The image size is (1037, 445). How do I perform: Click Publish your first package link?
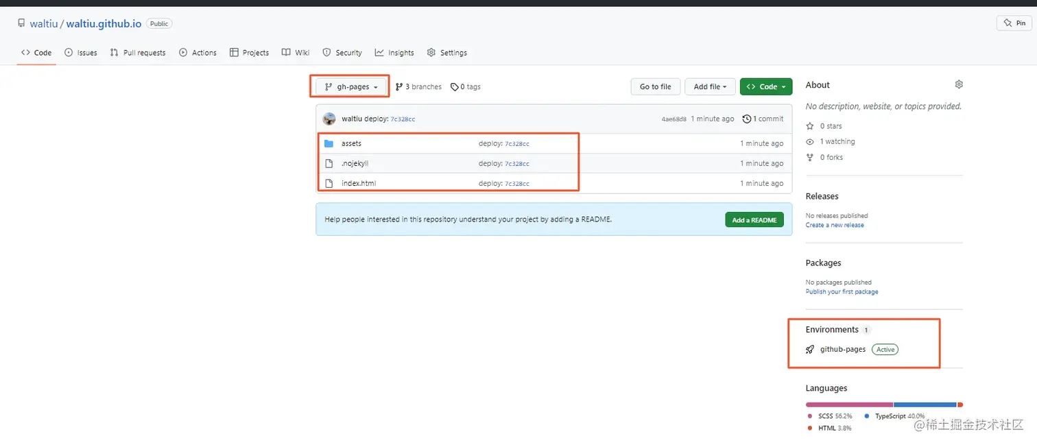842,291
